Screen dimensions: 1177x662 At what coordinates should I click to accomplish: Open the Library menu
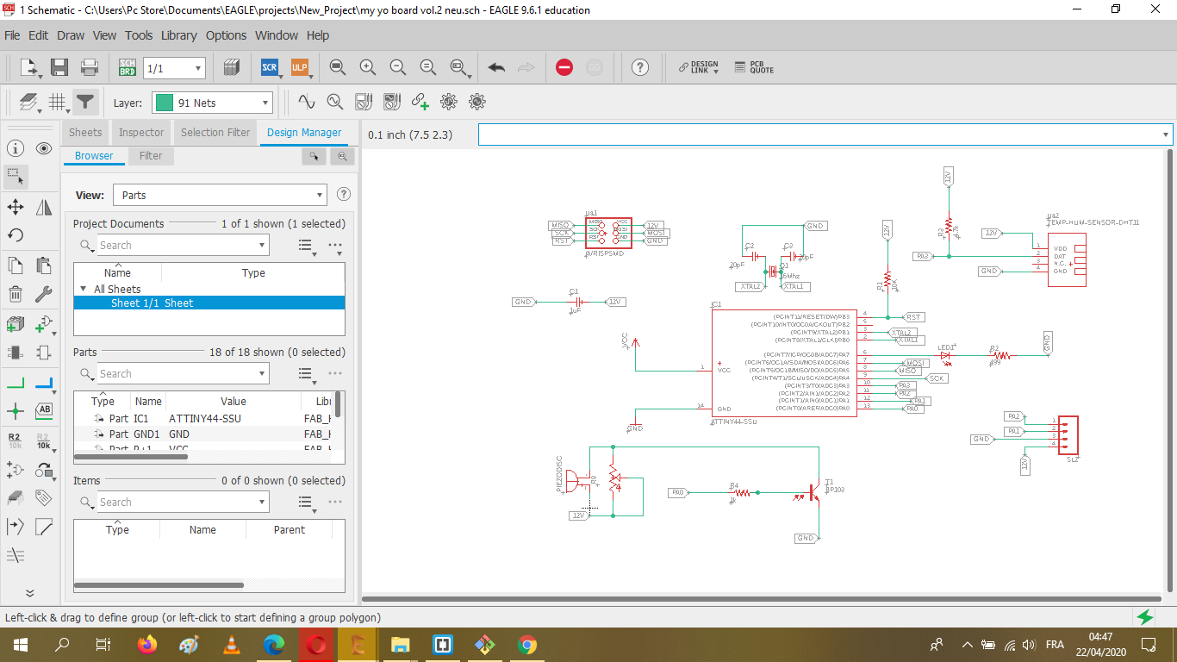click(178, 35)
